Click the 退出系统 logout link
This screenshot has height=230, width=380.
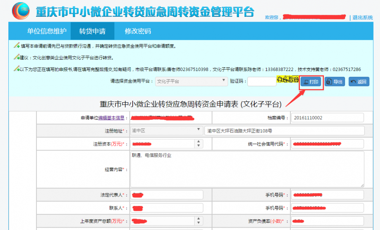pos(363,17)
